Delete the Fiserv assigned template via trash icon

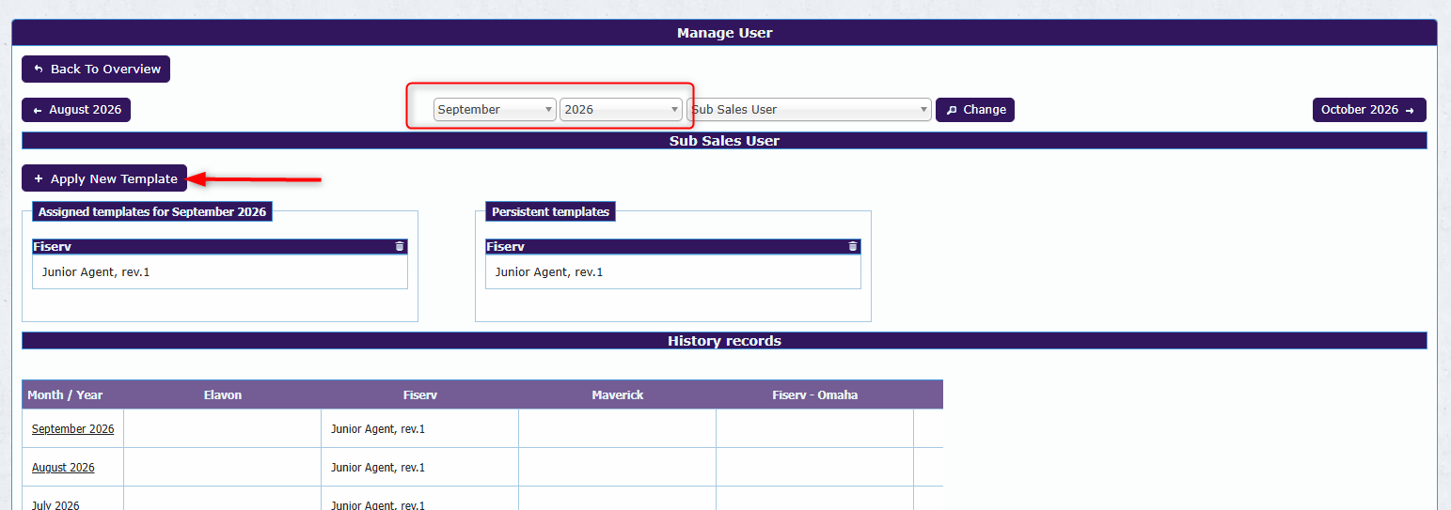(400, 246)
